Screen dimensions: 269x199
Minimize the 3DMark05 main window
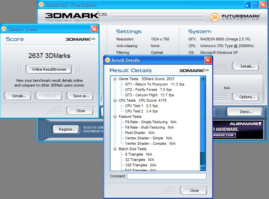point(247,5)
